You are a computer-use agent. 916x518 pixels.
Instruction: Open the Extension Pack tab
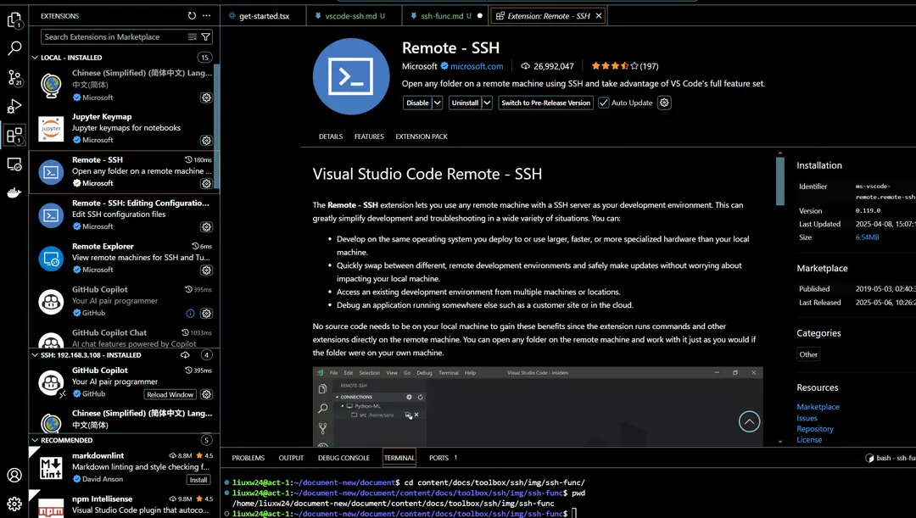(x=422, y=136)
